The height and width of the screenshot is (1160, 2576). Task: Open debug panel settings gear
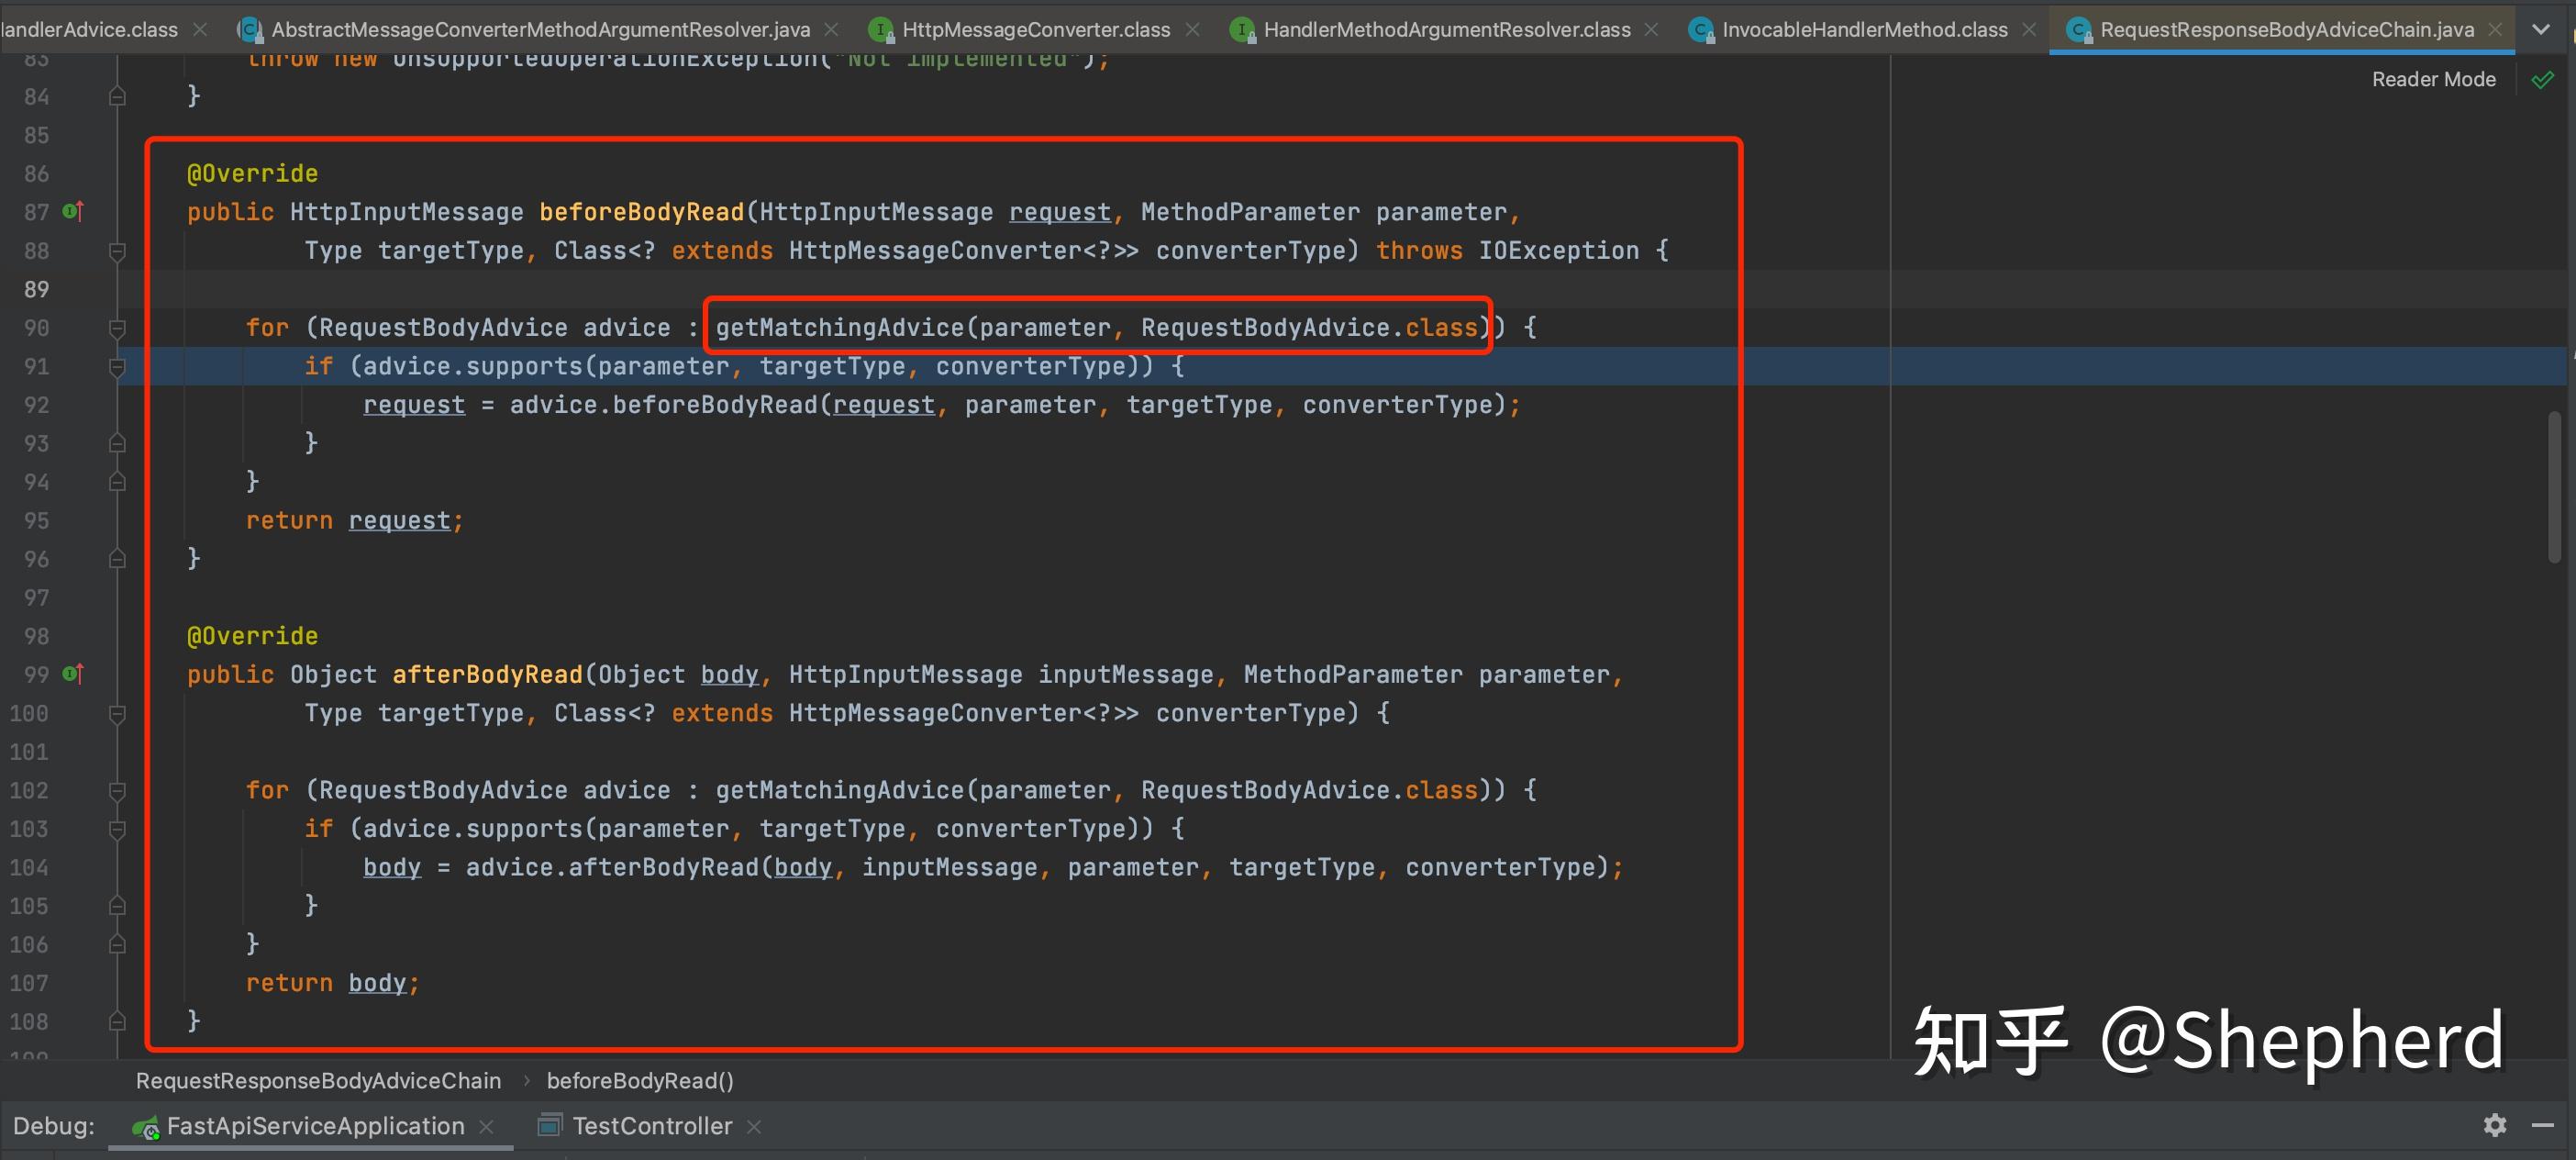[x=2495, y=1125]
